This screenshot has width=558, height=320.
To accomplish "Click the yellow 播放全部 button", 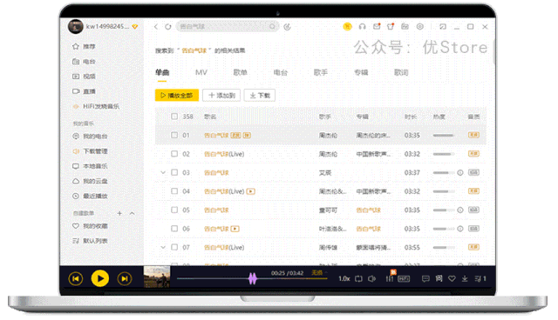I will [177, 96].
